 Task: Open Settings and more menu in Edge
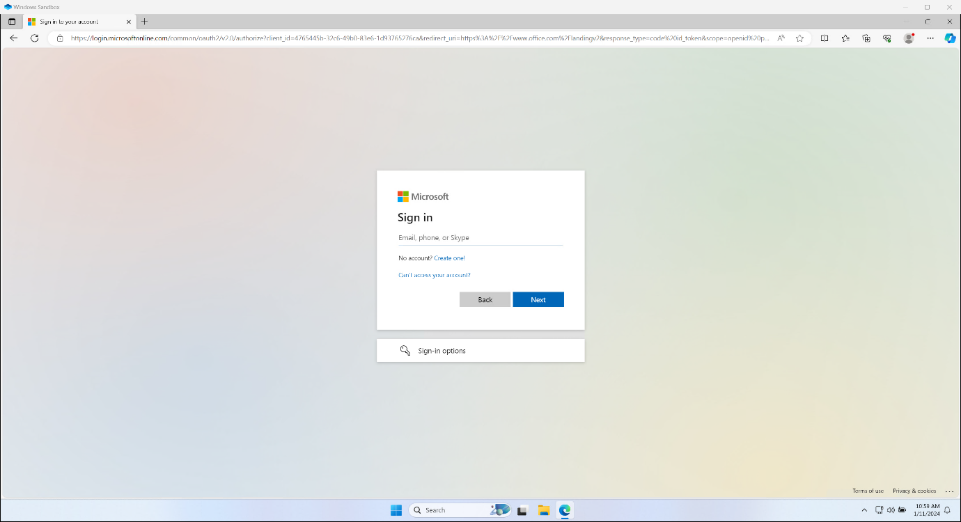[930, 38]
